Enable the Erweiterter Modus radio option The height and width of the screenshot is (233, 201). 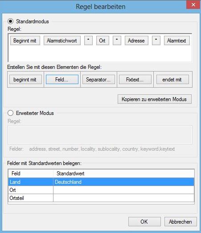(x=11, y=113)
